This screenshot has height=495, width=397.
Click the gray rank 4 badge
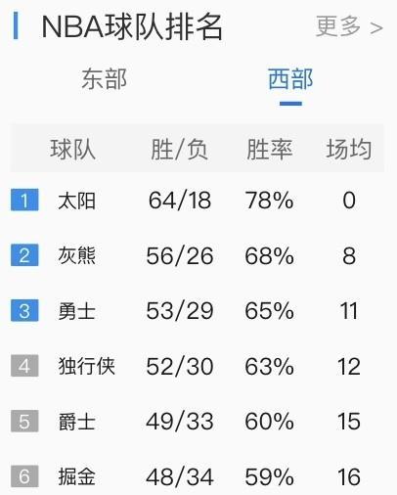[24, 366]
